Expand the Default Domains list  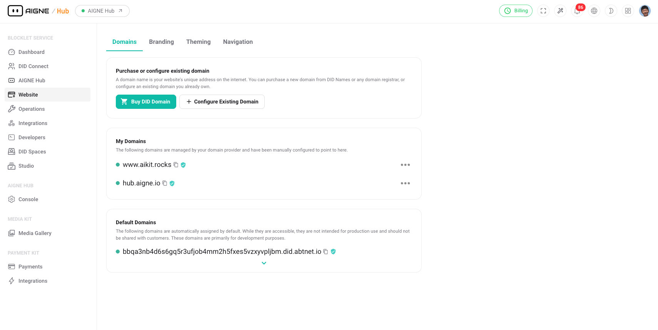[x=264, y=263]
